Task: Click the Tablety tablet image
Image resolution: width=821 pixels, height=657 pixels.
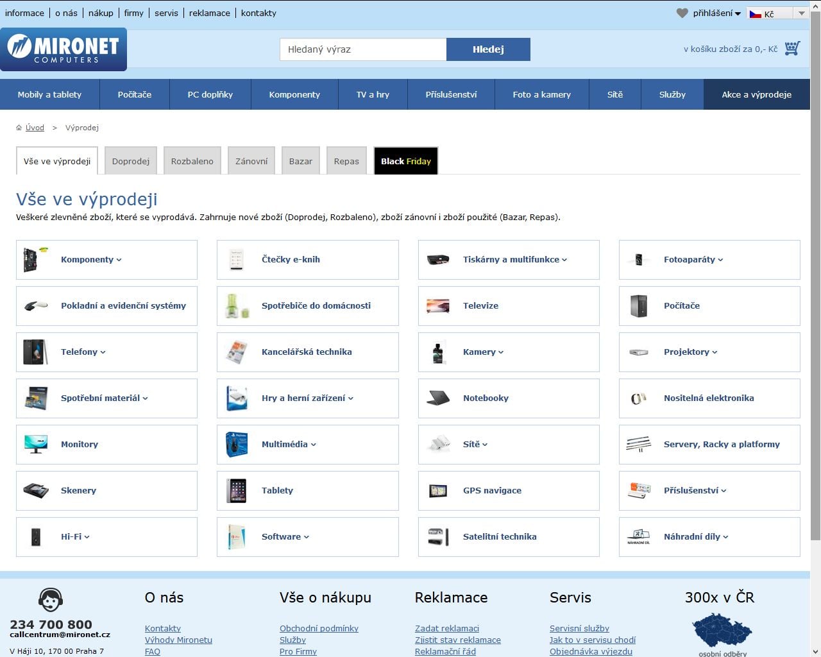Action: (x=236, y=490)
